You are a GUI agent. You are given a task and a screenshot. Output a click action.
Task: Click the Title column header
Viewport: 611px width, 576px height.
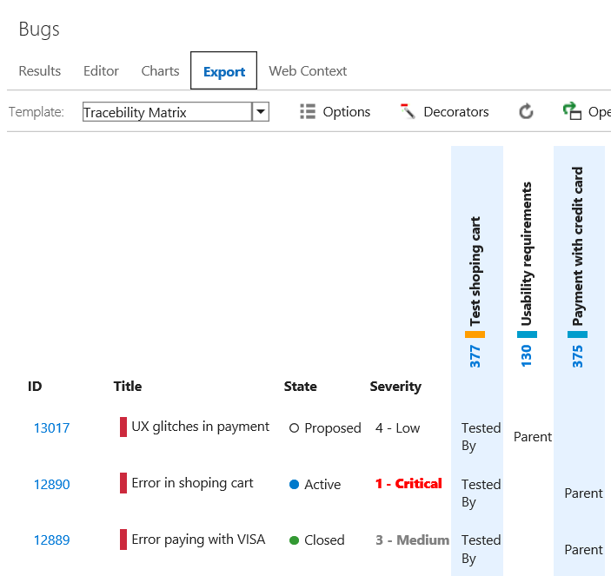click(x=128, y=387)
